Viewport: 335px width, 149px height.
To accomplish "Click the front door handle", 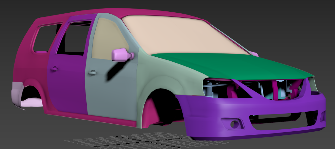I will [92, 73].
